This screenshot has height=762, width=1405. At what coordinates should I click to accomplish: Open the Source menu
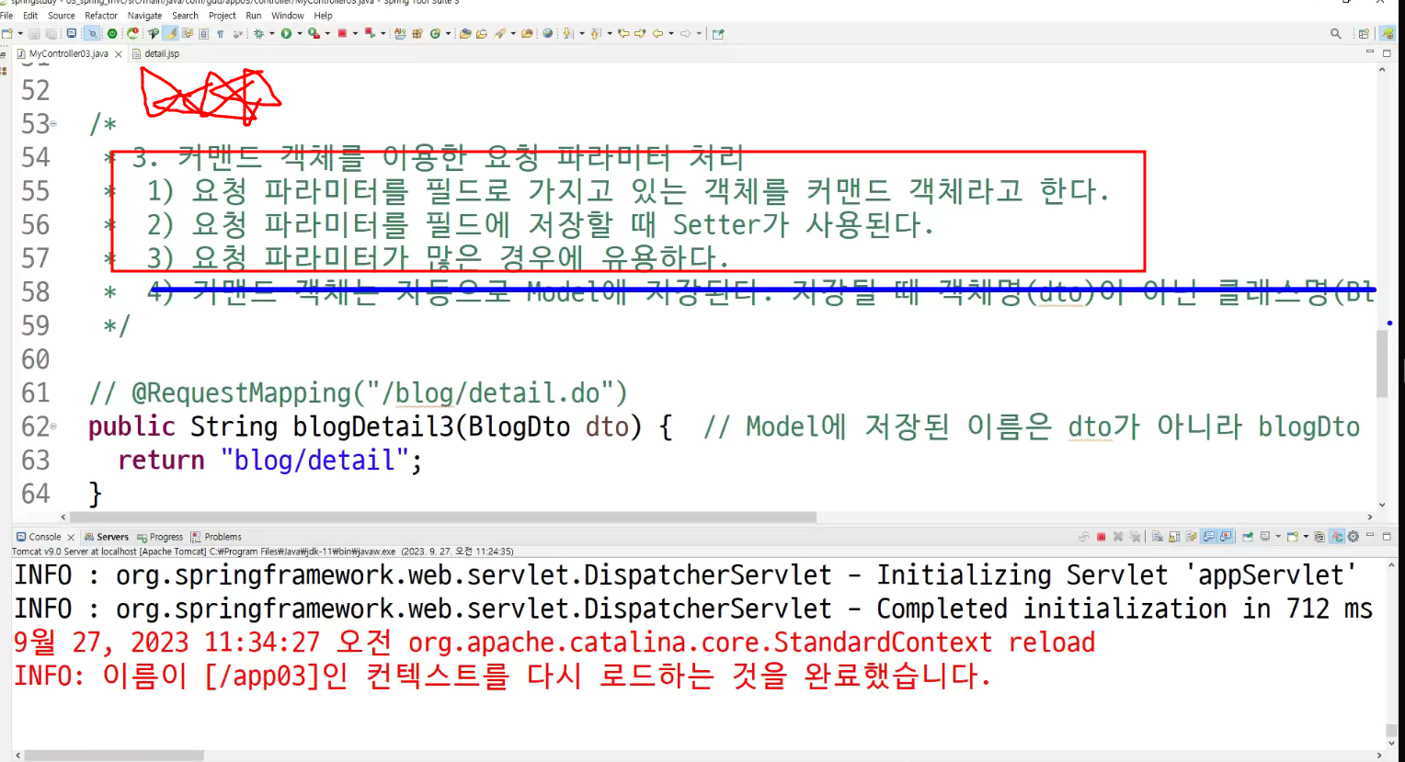[x=62, y=16]
